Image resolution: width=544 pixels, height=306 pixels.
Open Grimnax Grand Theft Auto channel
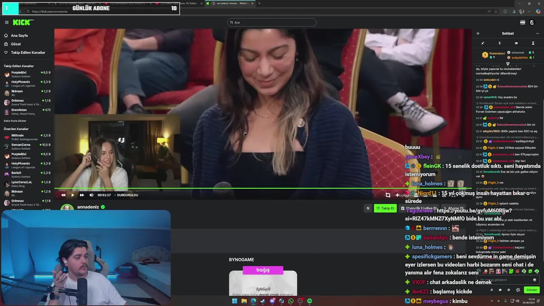(x=27, y=102)
